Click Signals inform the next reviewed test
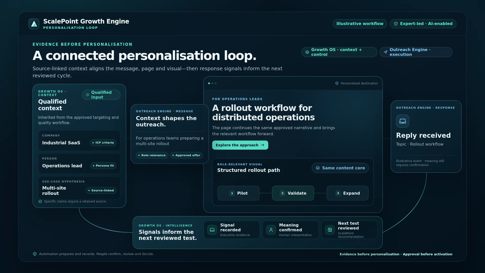The width and height of the screenshot is (485, 273). 168,235
